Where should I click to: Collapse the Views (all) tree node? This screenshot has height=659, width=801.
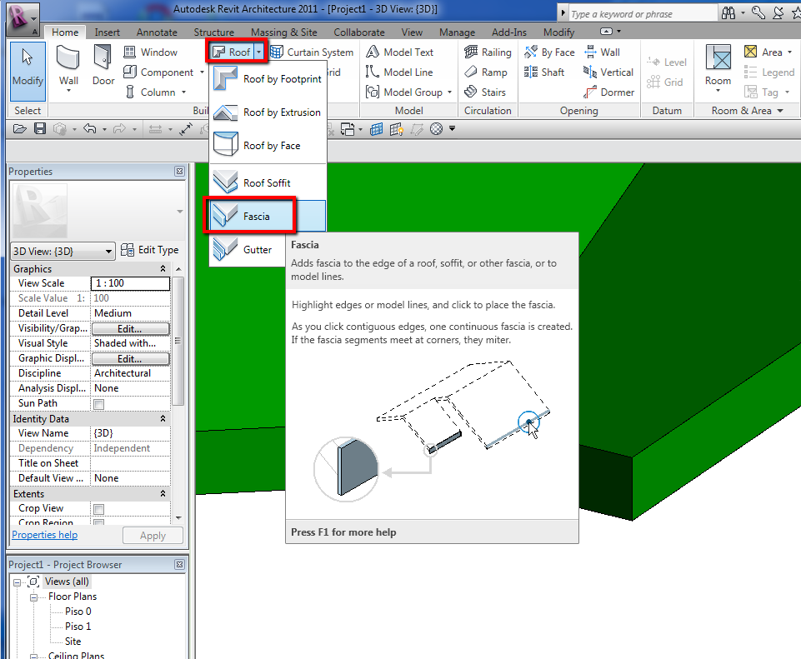[17, 582]
